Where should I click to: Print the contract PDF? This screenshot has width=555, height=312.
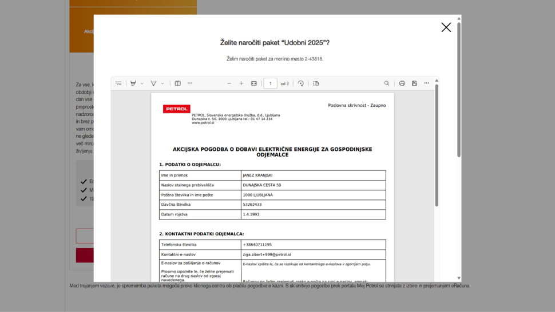402,83
